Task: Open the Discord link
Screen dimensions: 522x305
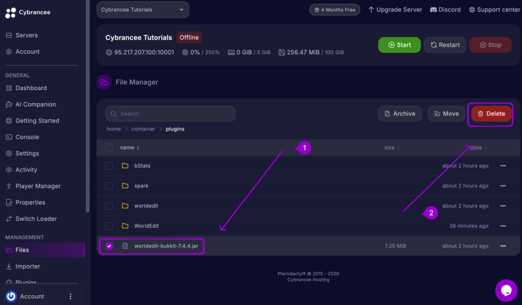Action: click(446, 10)
